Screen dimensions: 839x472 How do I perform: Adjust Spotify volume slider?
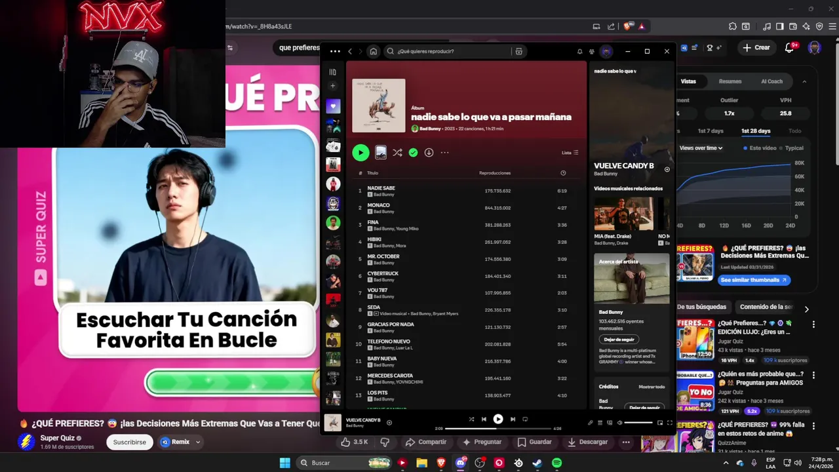point(638,423)
